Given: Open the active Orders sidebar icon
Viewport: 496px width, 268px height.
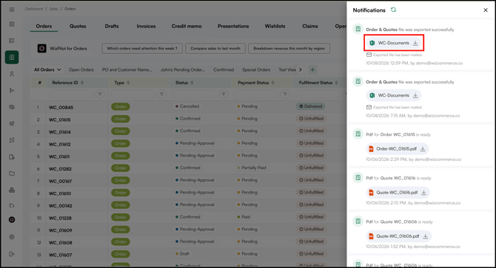Looking at the screenshot, I should [12, 58].
